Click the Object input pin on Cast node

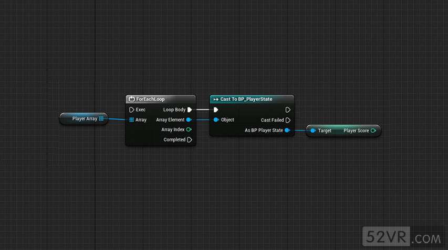coord(216,120)
